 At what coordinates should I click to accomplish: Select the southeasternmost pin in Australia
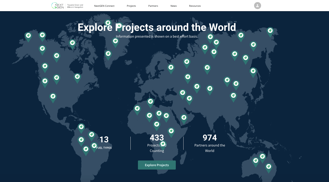269,167
